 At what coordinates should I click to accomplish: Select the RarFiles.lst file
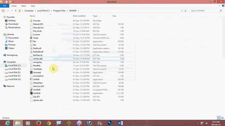pos(38,55)
